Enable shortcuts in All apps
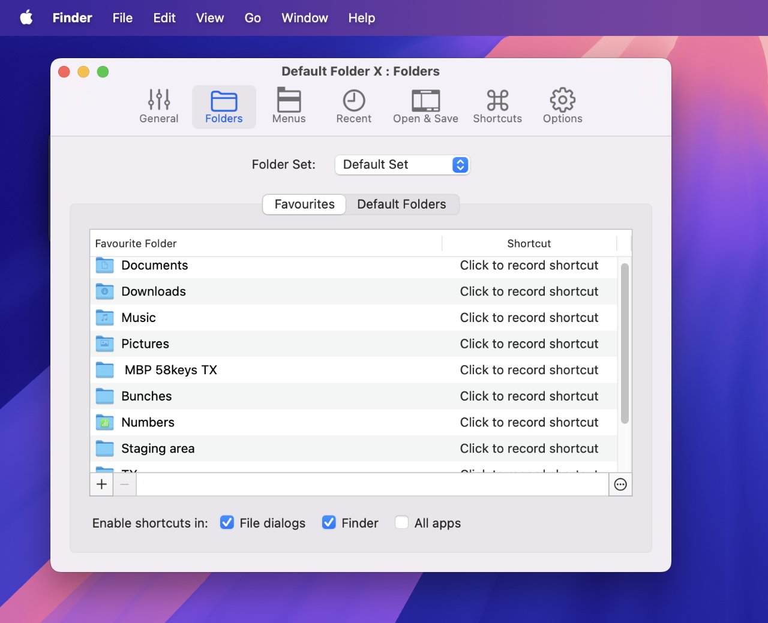The image size is (768, 623). (x=402, y=523)
